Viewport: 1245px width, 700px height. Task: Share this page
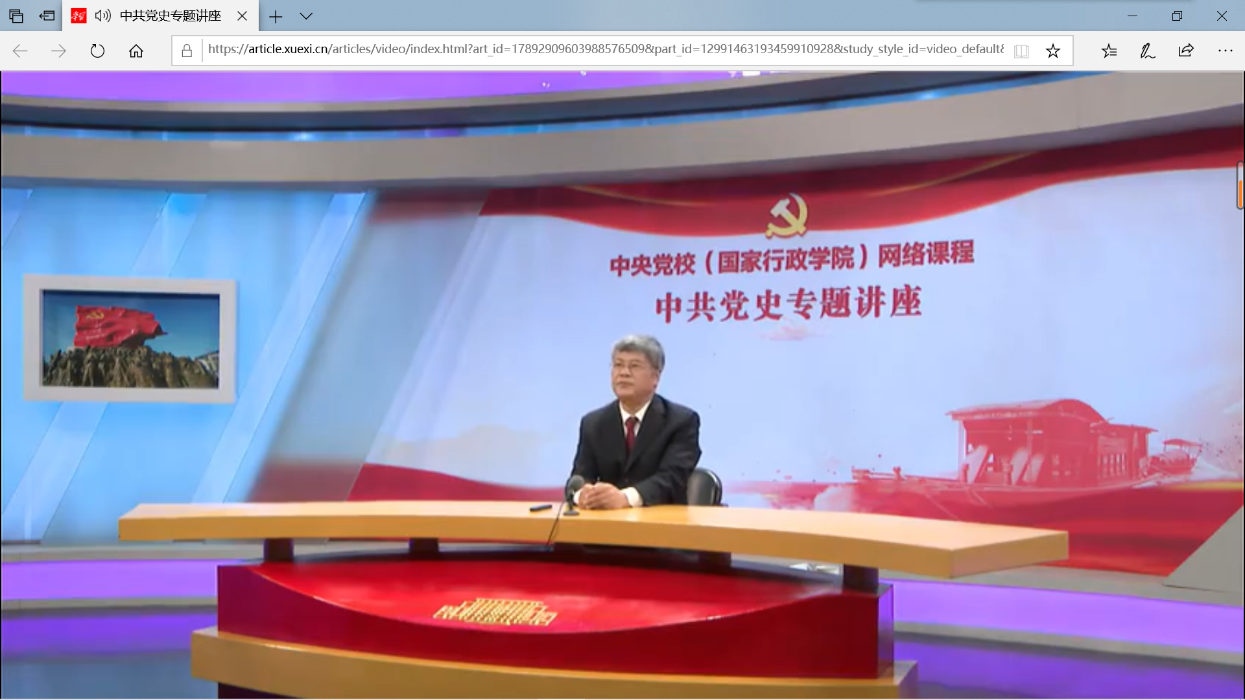tap(1186, 51)
